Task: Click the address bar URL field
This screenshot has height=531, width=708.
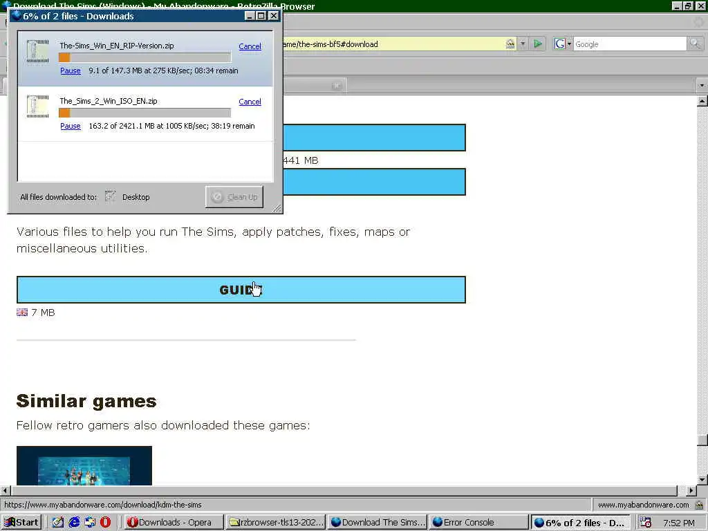Action: coord(393,44)
